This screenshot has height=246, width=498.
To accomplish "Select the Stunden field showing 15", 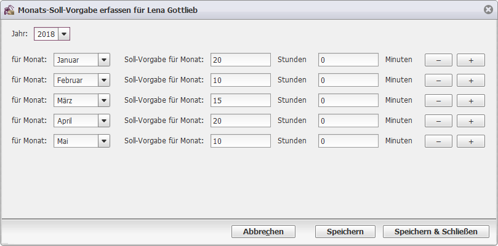I will point(241,100).
